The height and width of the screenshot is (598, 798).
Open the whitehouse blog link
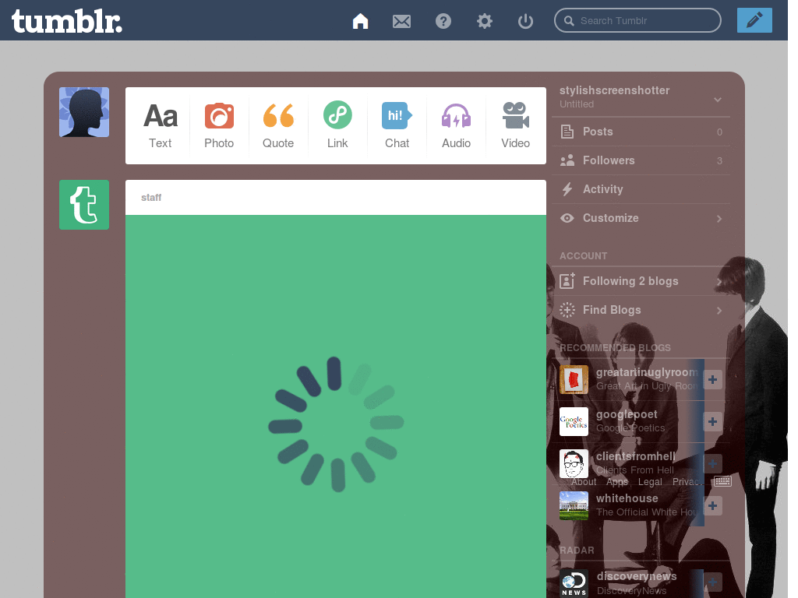[627, 498]
